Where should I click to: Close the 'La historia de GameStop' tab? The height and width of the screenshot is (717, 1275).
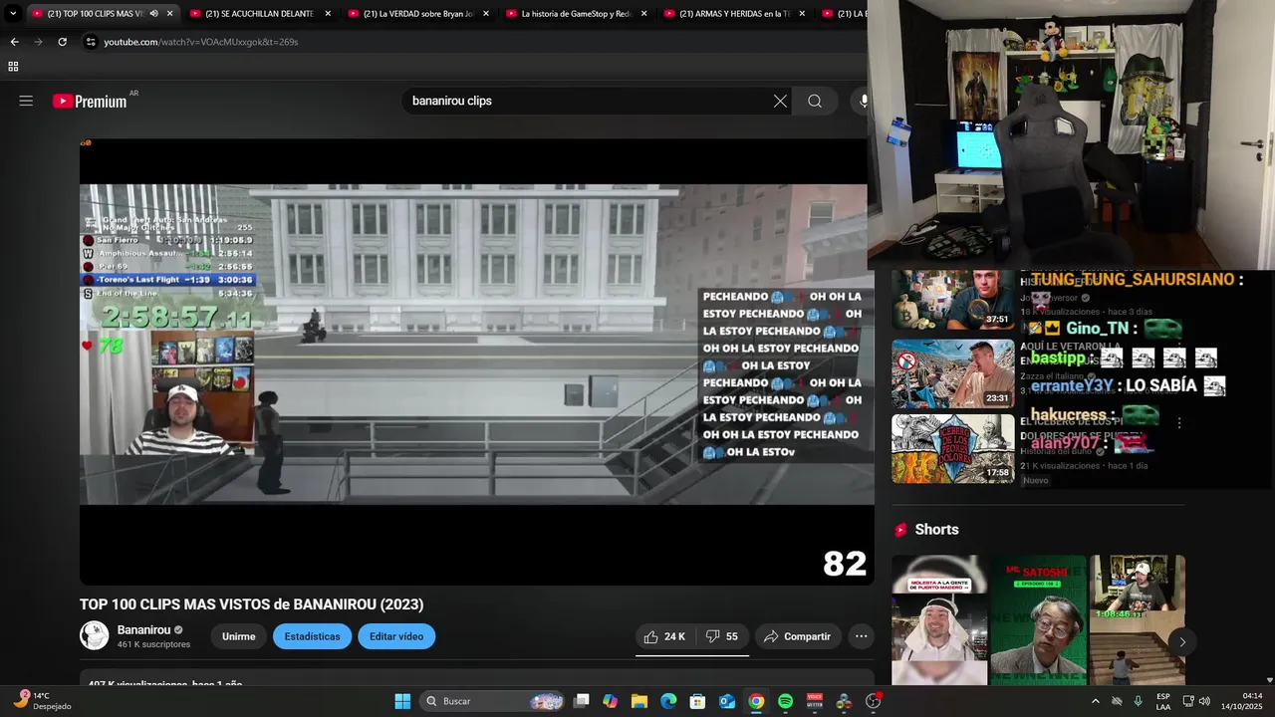(x=644, y=14)
